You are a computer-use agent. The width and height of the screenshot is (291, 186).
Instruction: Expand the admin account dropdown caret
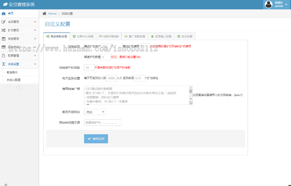[286, 5]
